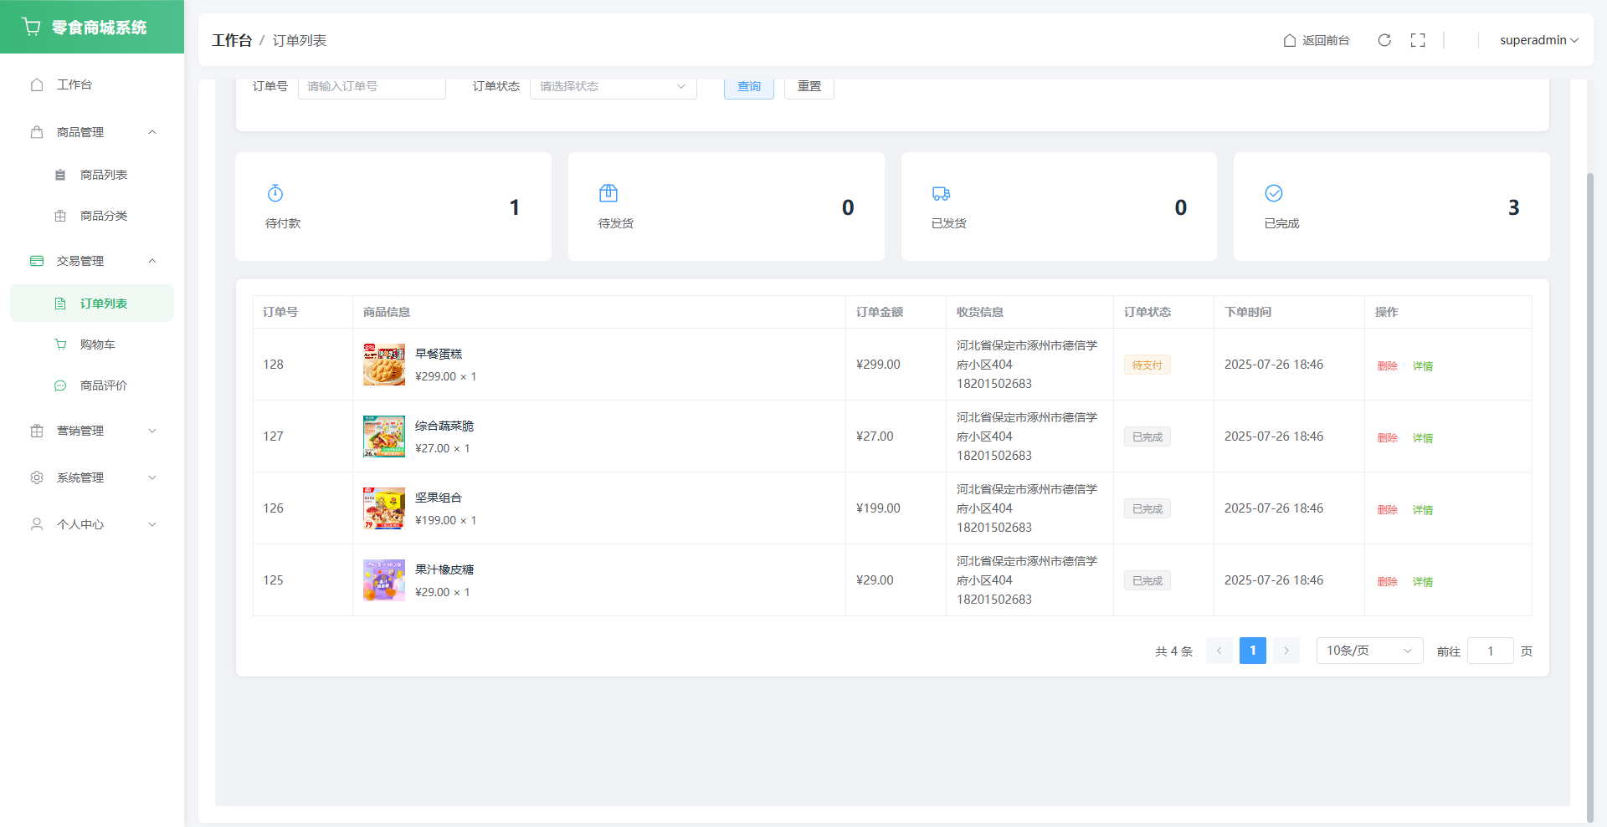This screenshot has width=1607, height=827.
Task: Click the 订单号 input field
Action: click(372, 87)
